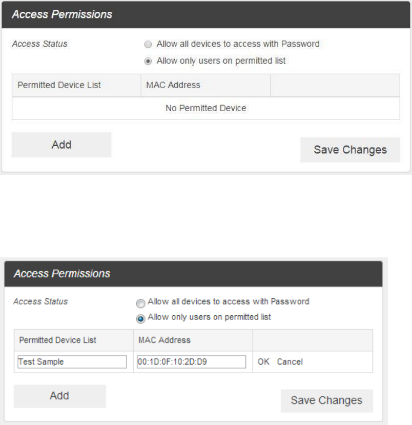
Task: Click 'Permitted Device List' header above Test Sample
Action: coord(57,340)
